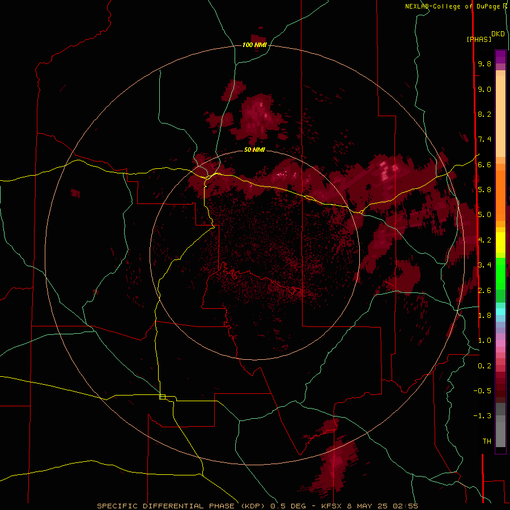Click the 9.0 value on the color scale

[x=484, y=89]
